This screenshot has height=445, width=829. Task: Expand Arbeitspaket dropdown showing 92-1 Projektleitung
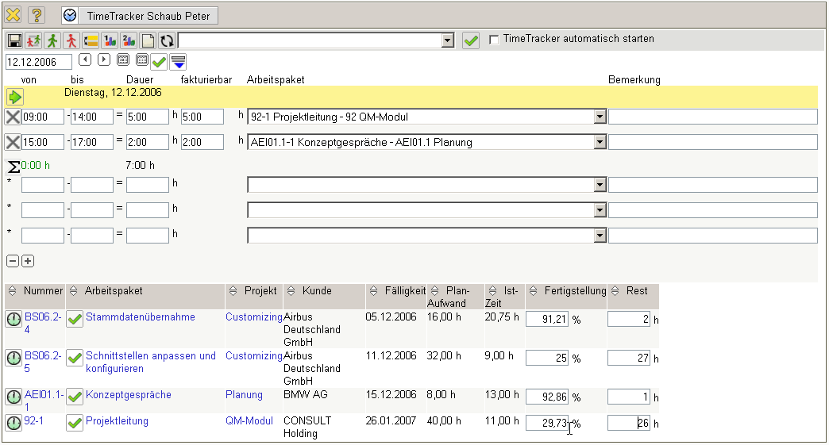click(x=600, y=117)
